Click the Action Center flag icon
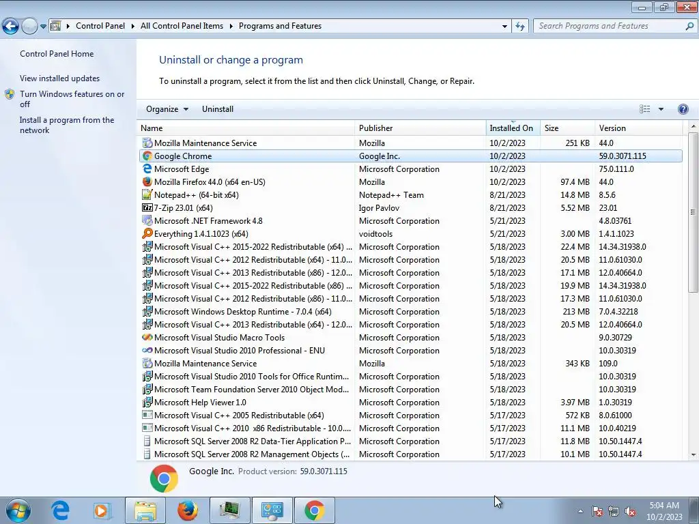The width and height of the screenshot is (699, 524). point(597,512)
